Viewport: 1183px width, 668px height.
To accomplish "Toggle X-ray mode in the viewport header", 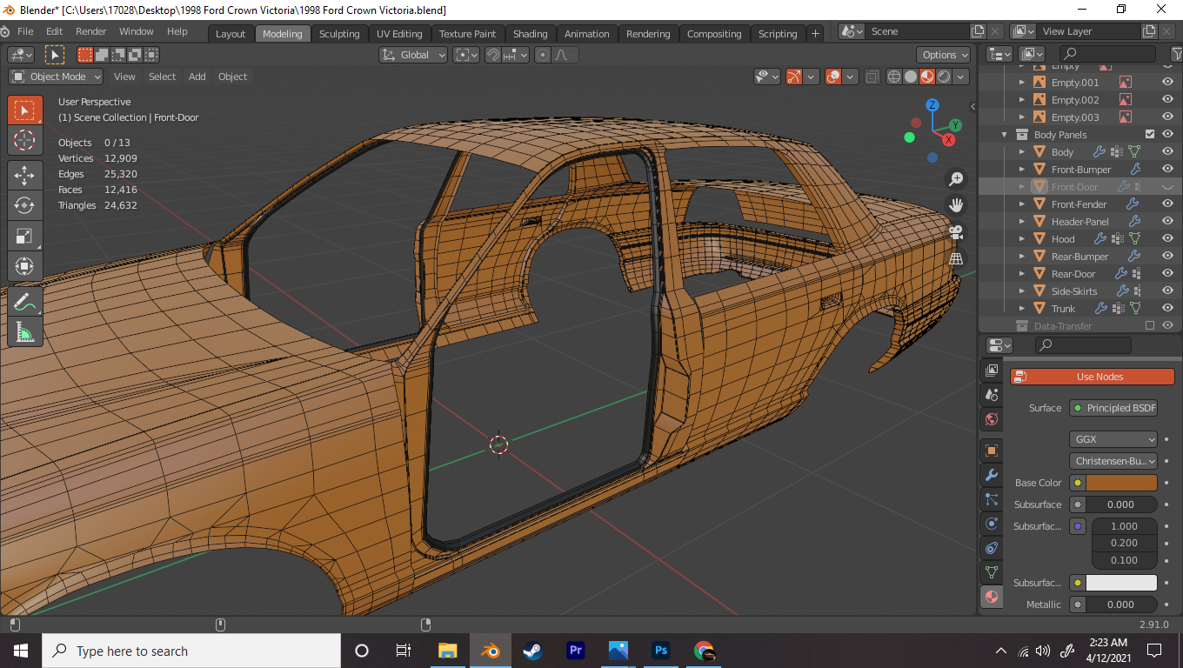I will (x=872, y=77).
